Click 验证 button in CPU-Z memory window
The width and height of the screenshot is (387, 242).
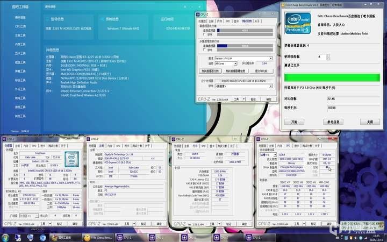[228, 224]
